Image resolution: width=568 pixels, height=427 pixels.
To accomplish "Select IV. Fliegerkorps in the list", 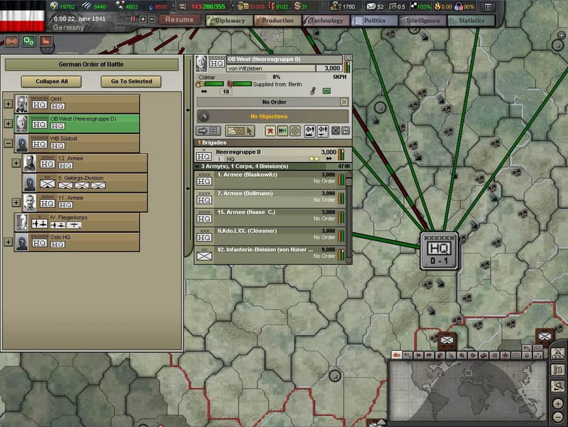I will 77,222.
